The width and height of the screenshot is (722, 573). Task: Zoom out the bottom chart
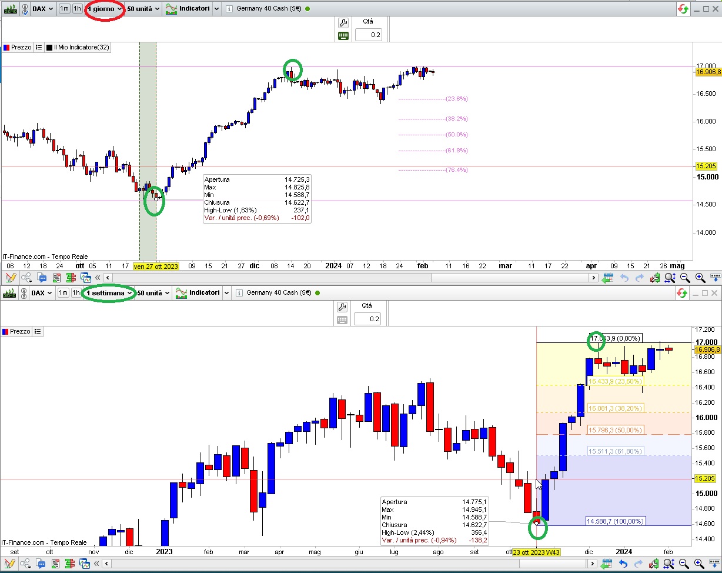(685, 565)
